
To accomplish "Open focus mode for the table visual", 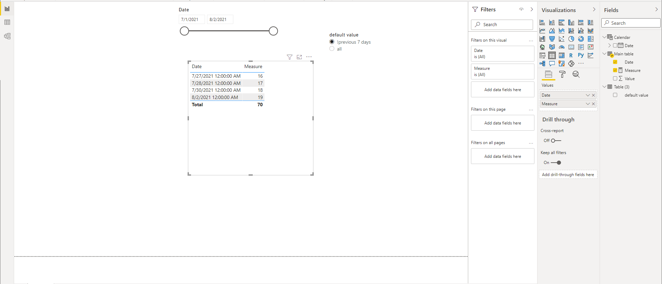I will 299,57.
